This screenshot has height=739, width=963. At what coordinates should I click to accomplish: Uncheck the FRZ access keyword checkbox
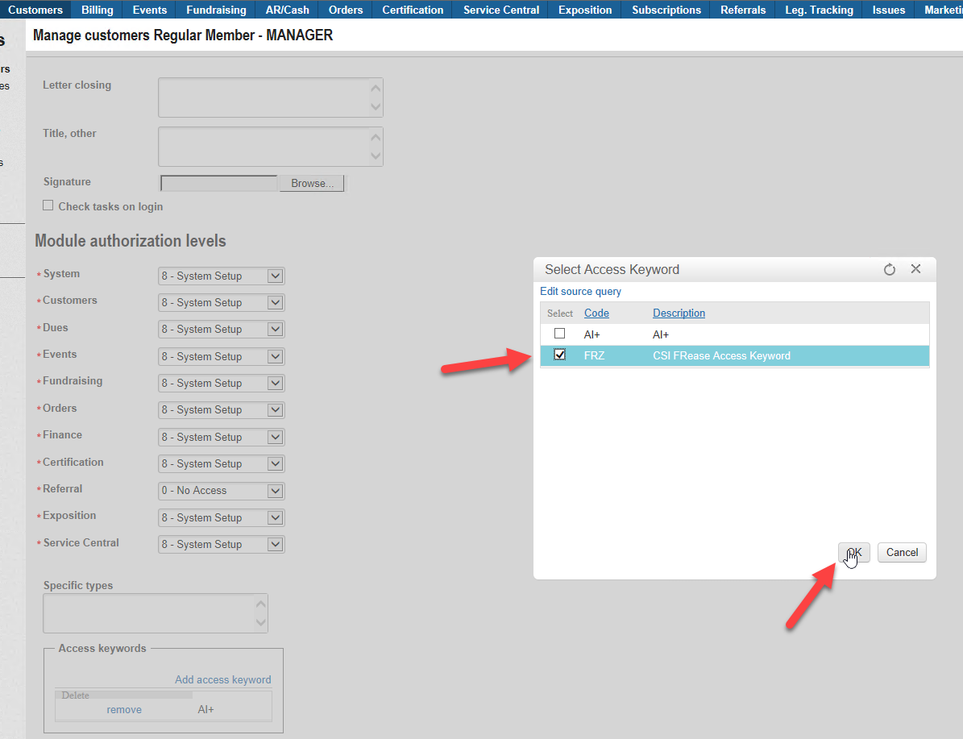(x=560, y=355)
